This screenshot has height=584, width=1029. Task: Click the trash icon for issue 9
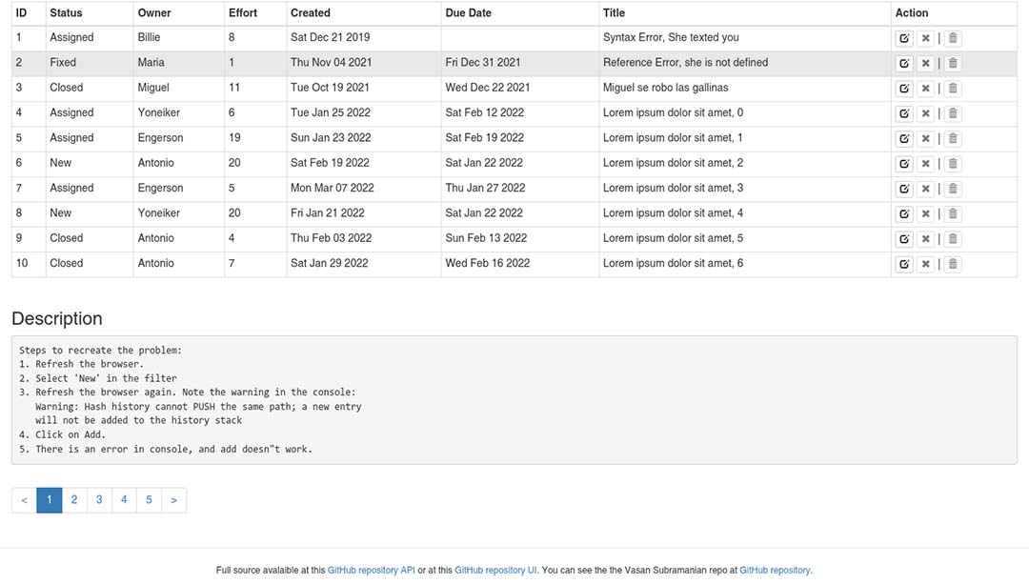953,239
